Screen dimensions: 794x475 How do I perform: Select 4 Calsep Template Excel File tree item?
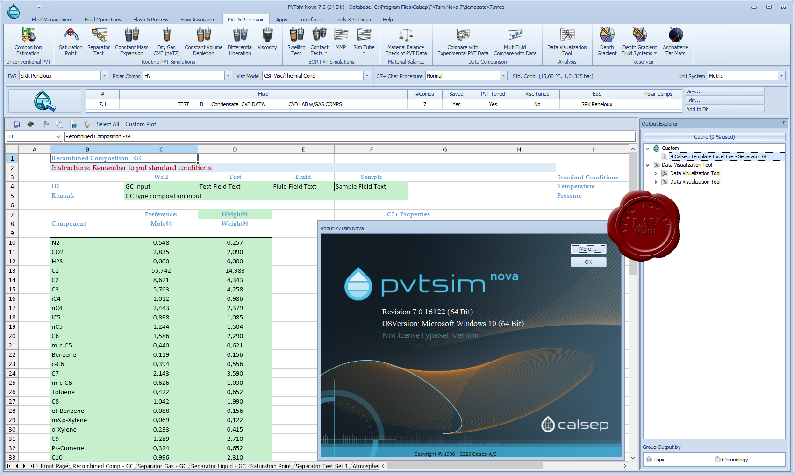coord(719,156)
